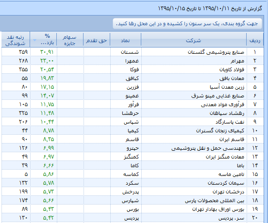Image resolution: width=268 pixels, height=223 pixels.
Task: Click symbol حرهشا
Action: [131, 113]
